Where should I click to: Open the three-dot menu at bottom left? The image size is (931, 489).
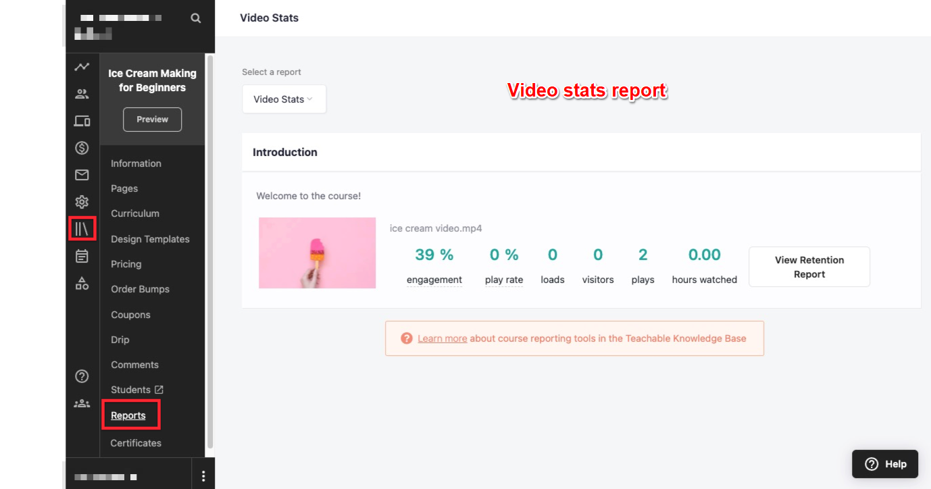[203, 475]
